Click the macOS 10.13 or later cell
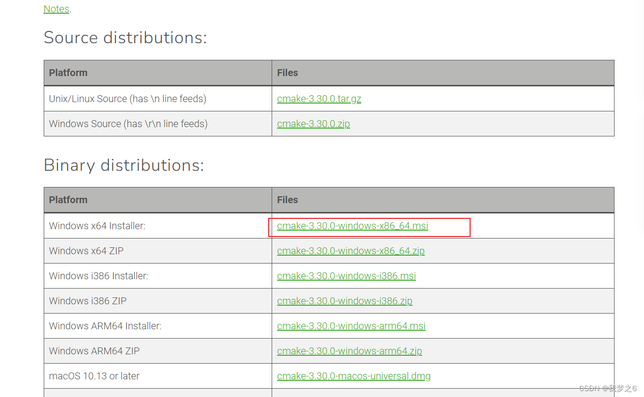644x397 pixels. tap(93, 376)
